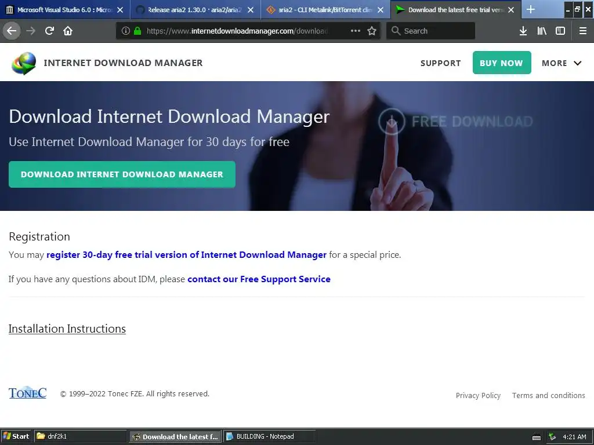Open the Windows Start menu

[x=16, y=436]
